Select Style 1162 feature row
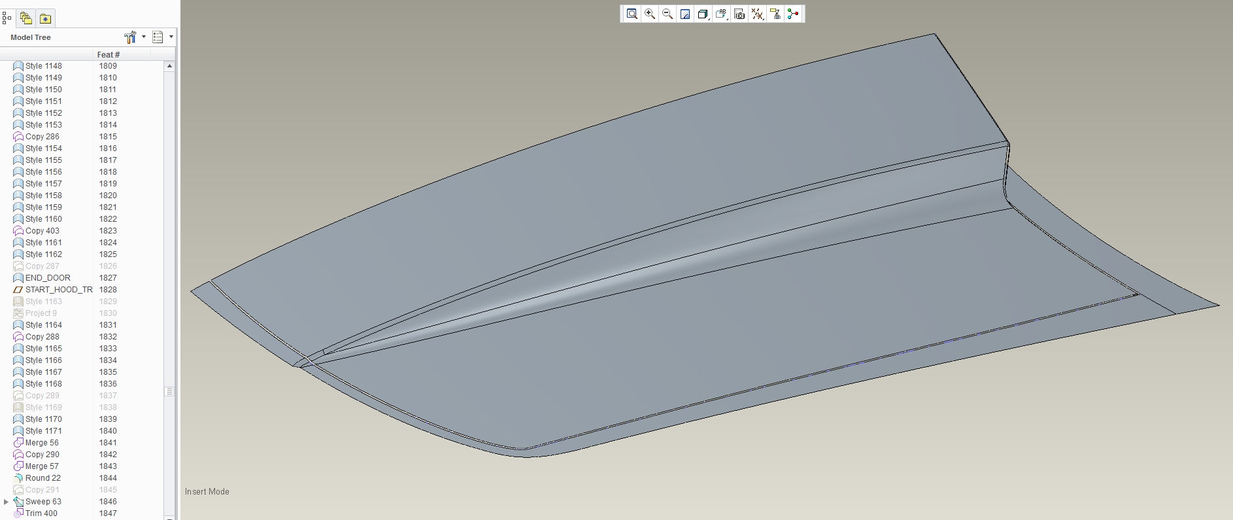Screen dimensions: 1233x520 tap(44, 254)
